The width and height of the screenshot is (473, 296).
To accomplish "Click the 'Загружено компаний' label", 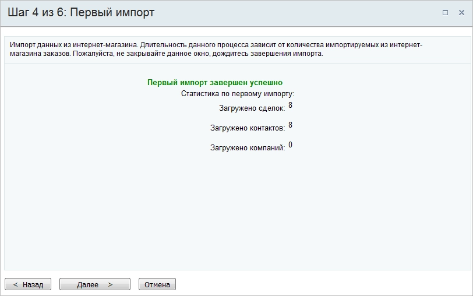I will [247, 148].
